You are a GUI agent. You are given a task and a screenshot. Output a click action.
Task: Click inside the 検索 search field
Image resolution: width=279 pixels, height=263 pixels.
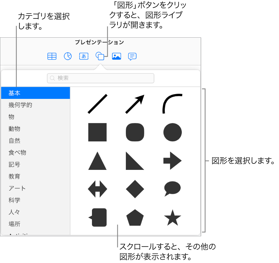tap(101, 78)
